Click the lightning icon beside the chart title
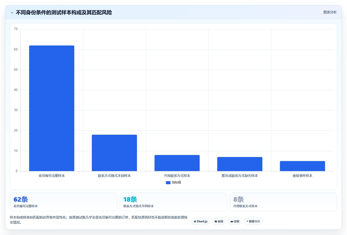This screenshot has width=347, height=235. coord(12,13)
